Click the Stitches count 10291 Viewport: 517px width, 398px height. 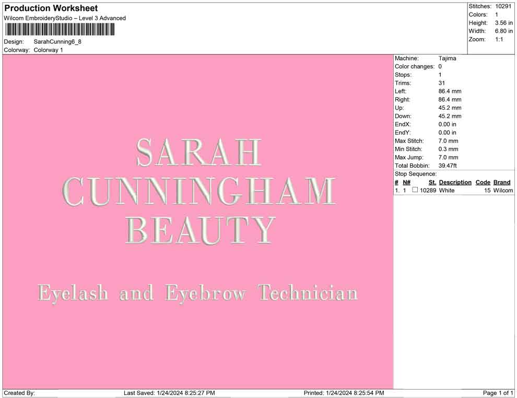503,6
